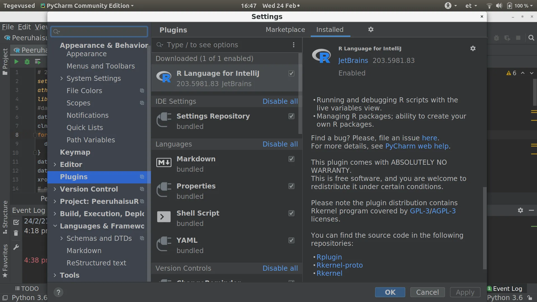The image size is (537, 302).
Task: Switch to the Marketplace tab
Action: click(x=285, y=30)
